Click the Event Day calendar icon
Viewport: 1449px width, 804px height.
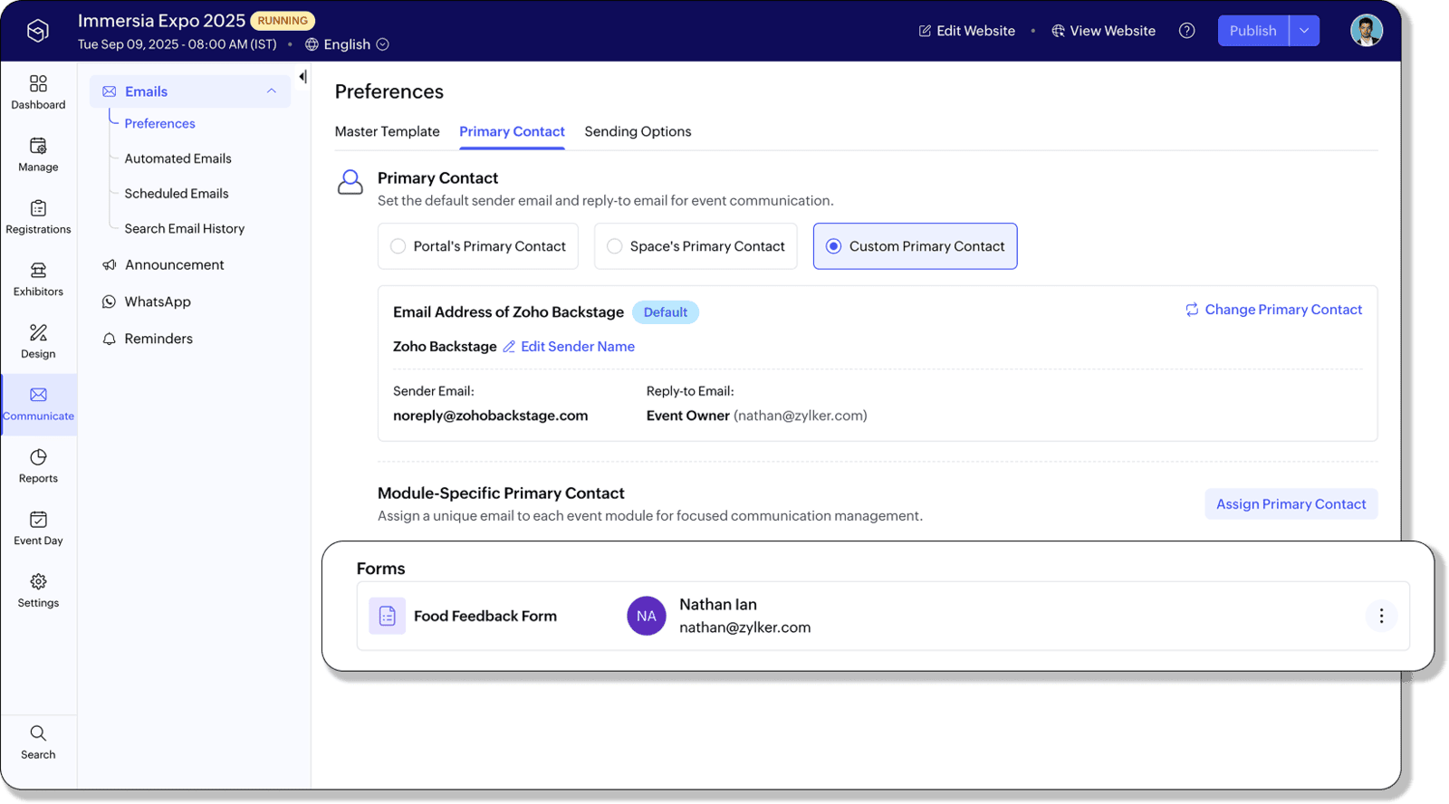tap(38, 520)
